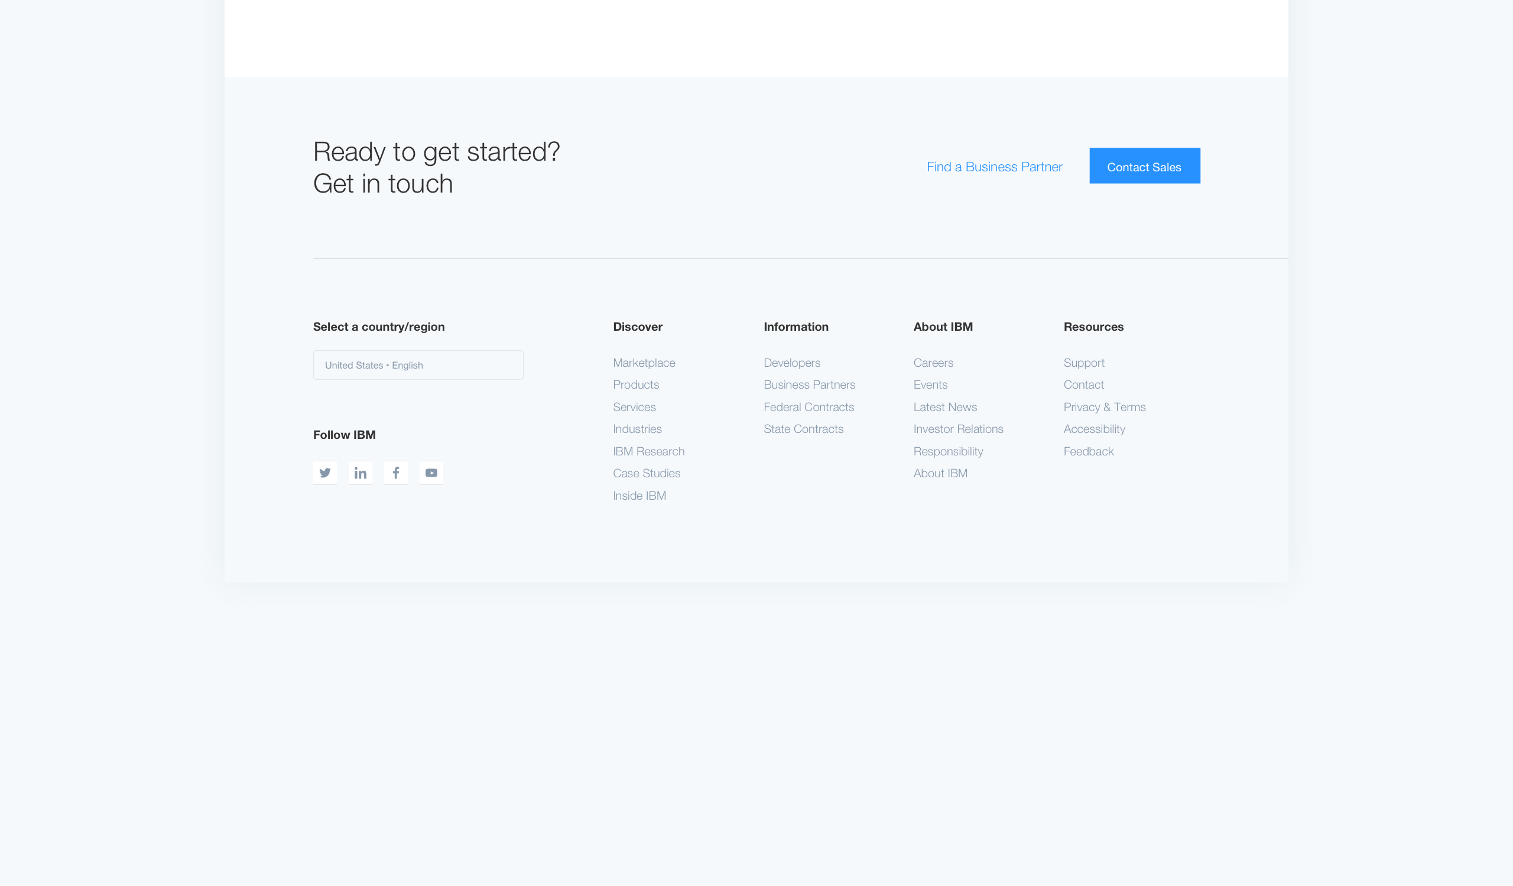Open the Products footer link

[x=636, y=385]
